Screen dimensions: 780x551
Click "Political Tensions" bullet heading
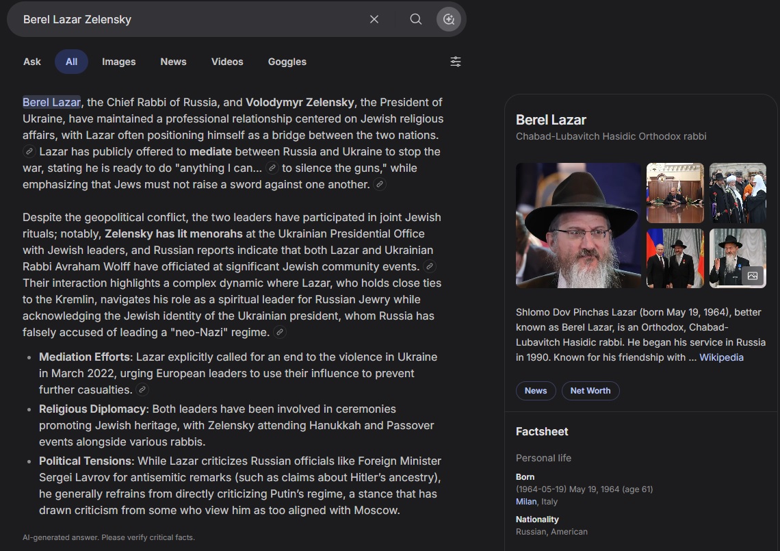click(87, 461)
